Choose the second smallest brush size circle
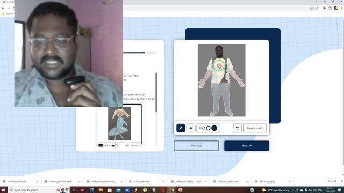 (x=204, y=128)
